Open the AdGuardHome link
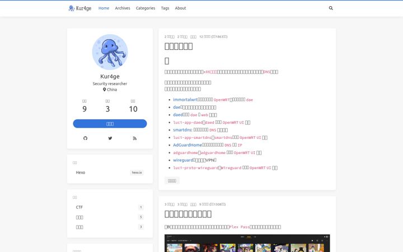This screenshot has height=252, width=403. tap(188, 145)
